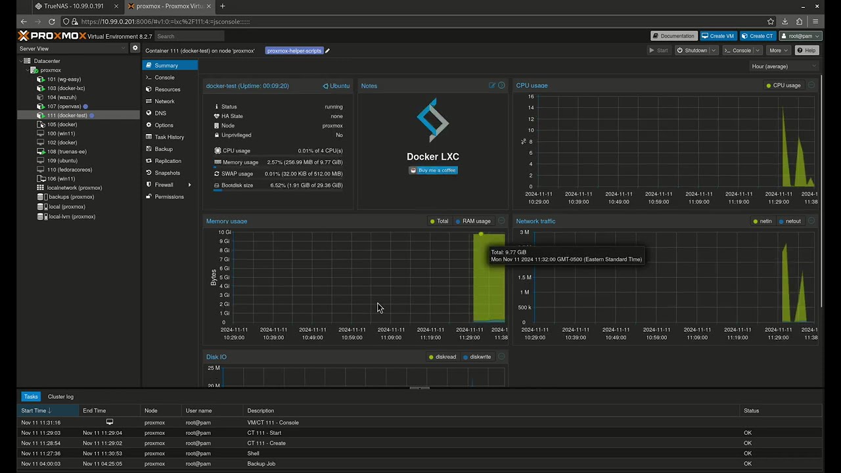Toggle the netout legend series

coord(790,221)
